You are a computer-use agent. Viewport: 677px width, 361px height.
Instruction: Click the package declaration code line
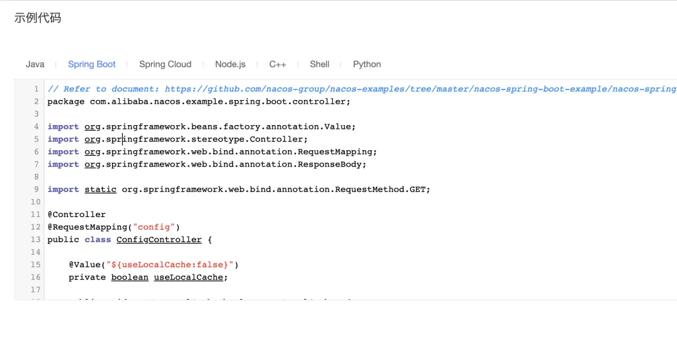199,102
